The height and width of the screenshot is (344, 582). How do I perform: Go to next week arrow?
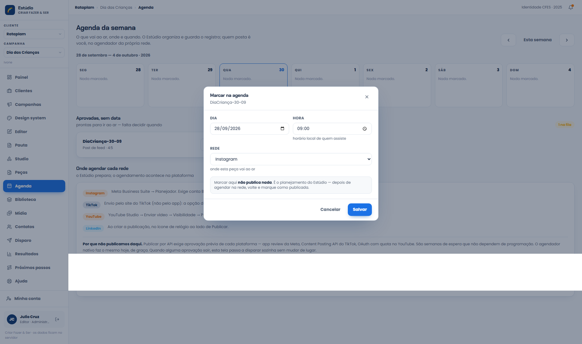pyautogui.click(x=567, y=40)
